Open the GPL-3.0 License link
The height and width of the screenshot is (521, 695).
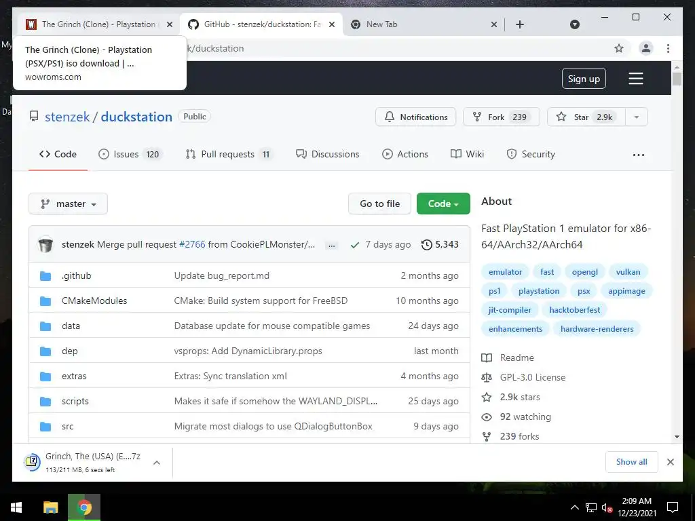pyautogui.click(x=524, y=377)
